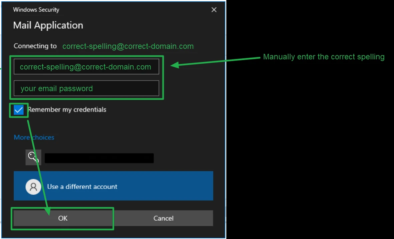The width and height of the screenshot is (394, 239).
Task: Click the "Use a different account" text
Action: pyautogui.click(x=82, y=187)
